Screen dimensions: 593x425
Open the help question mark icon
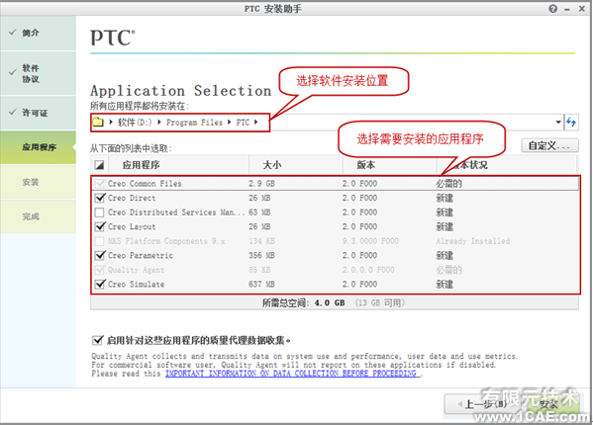tap(552, 9)
